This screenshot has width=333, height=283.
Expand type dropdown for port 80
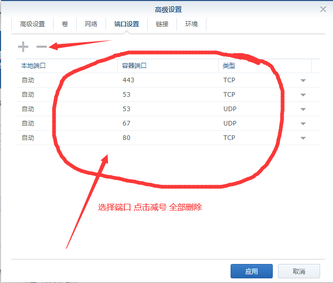[x=303, y=138]
